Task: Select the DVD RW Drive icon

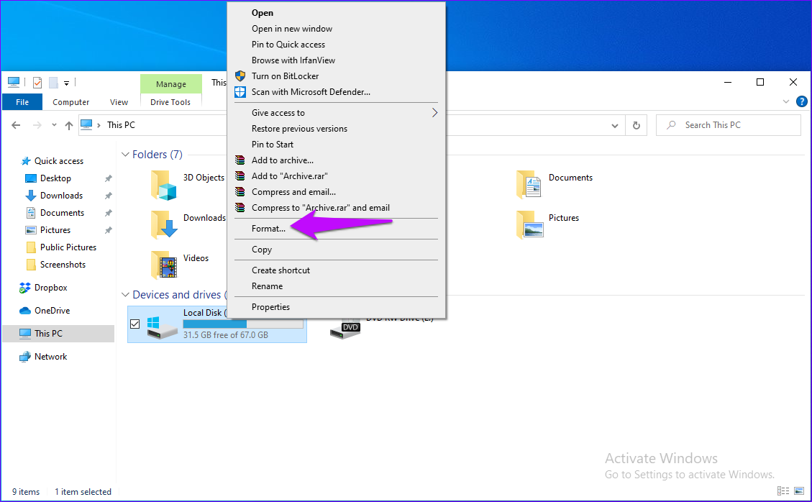Action: (345, 329)
